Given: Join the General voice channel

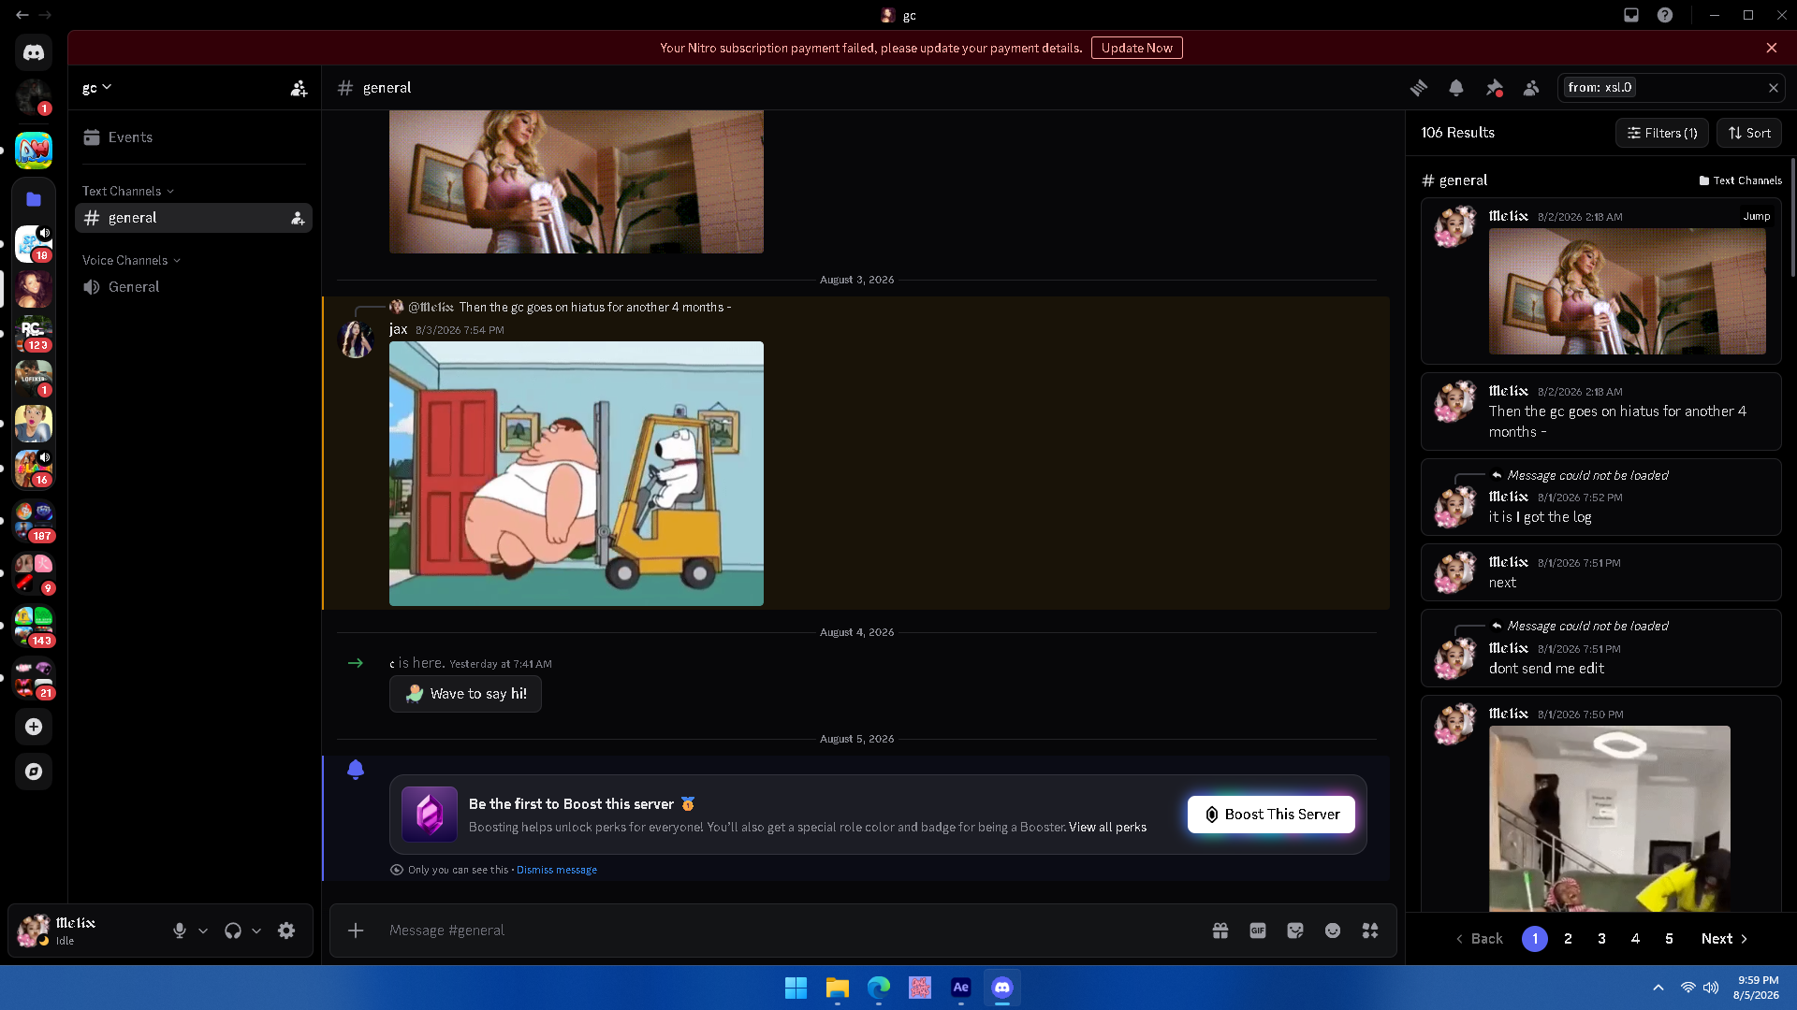Looking at the screenshot, I should [194, 287].
